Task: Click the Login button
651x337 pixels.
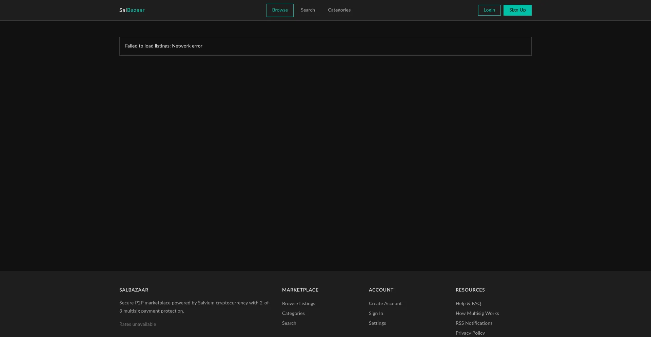Action: [x=489, y=10]
